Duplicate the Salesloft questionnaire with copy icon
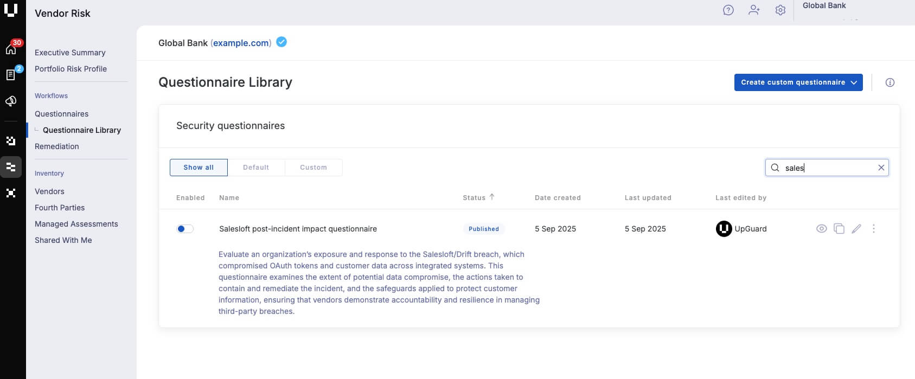 pos(839,229)
